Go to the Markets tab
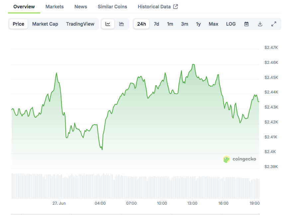The image size is (286, 215). [54, 7]
